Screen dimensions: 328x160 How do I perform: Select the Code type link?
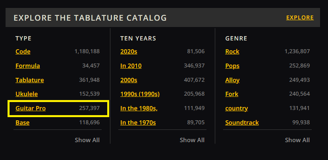pos(23,52)
